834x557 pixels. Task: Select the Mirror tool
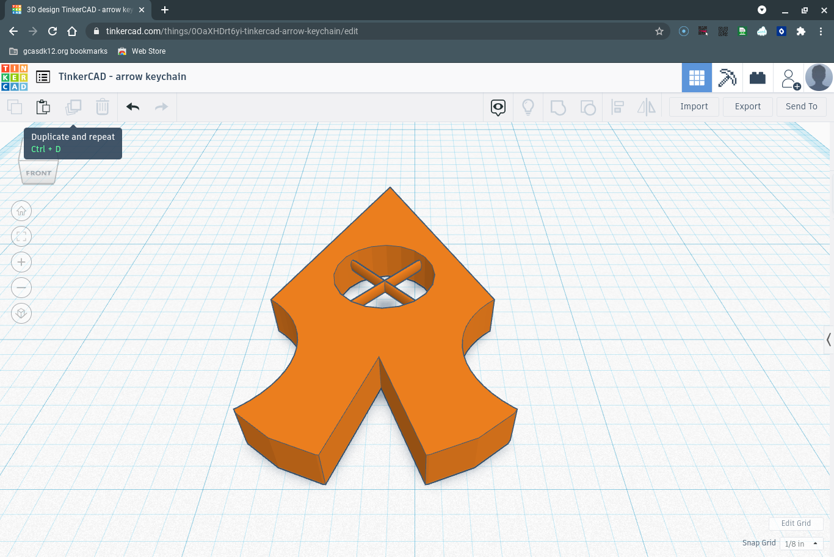pyautogui.click(x=647, y=106)
